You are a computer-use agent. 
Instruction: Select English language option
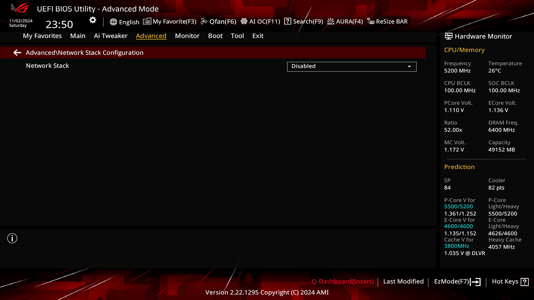(x=124, y=21)
